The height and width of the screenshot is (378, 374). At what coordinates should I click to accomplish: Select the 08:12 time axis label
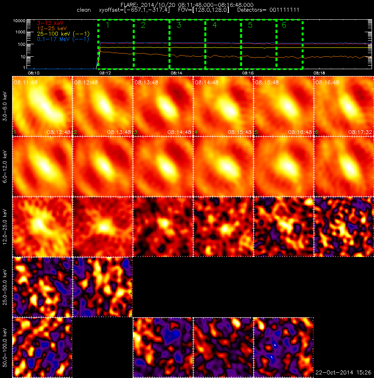(x=105, y=73)
